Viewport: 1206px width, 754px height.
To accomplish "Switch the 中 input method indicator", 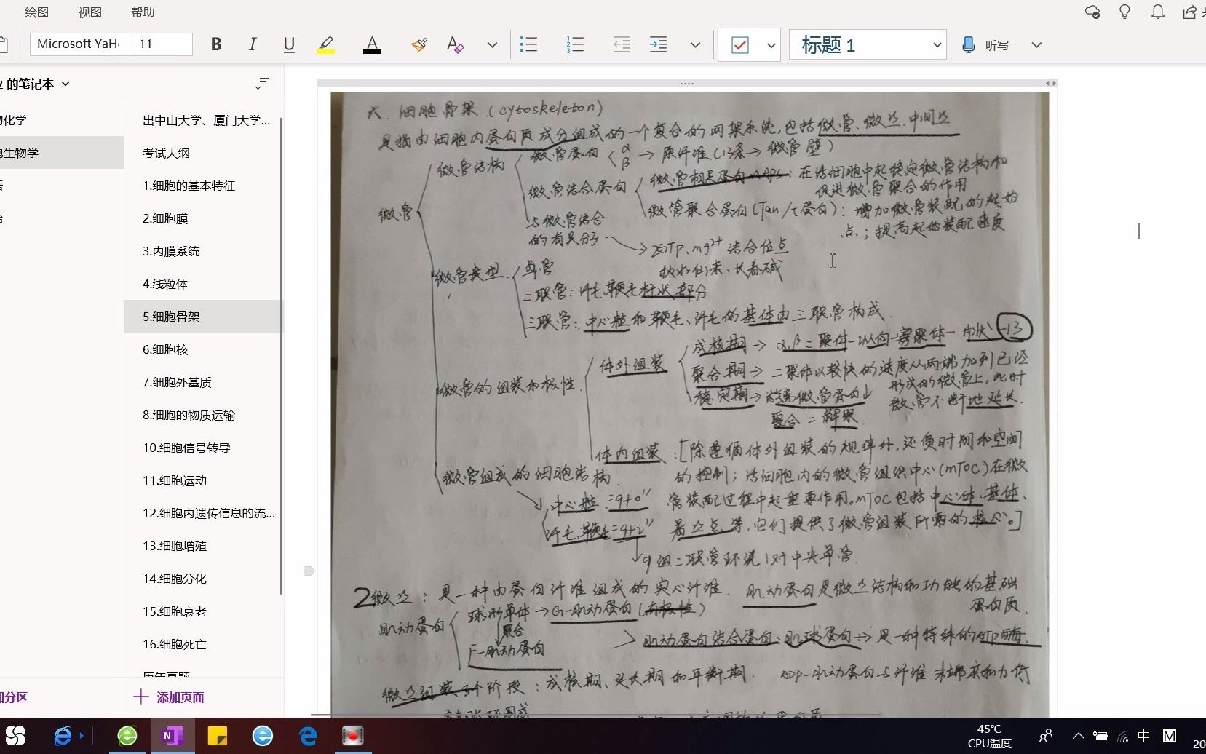I will pyautogui.click(x=1143, y=736).
